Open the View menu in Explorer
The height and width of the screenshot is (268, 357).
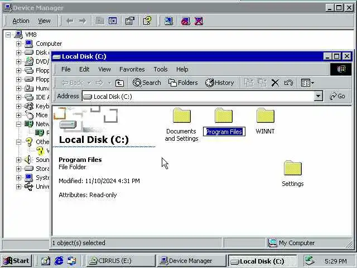tap(104, 69)
